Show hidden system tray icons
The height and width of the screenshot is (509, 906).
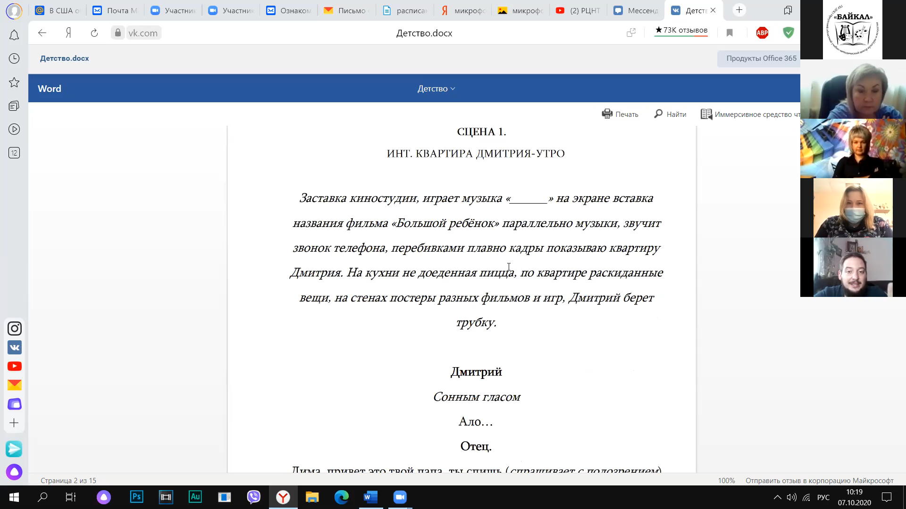[777, 497]
